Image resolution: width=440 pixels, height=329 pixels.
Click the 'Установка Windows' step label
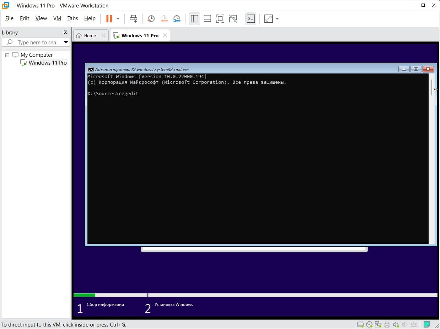[174, 305]
